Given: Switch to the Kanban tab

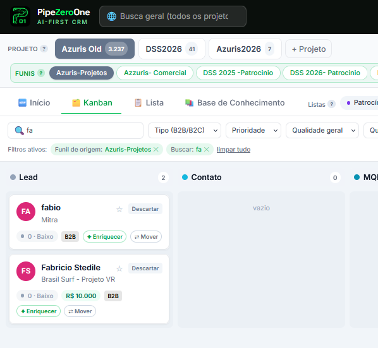Looking at the screenshot, I should pos(92,103).
